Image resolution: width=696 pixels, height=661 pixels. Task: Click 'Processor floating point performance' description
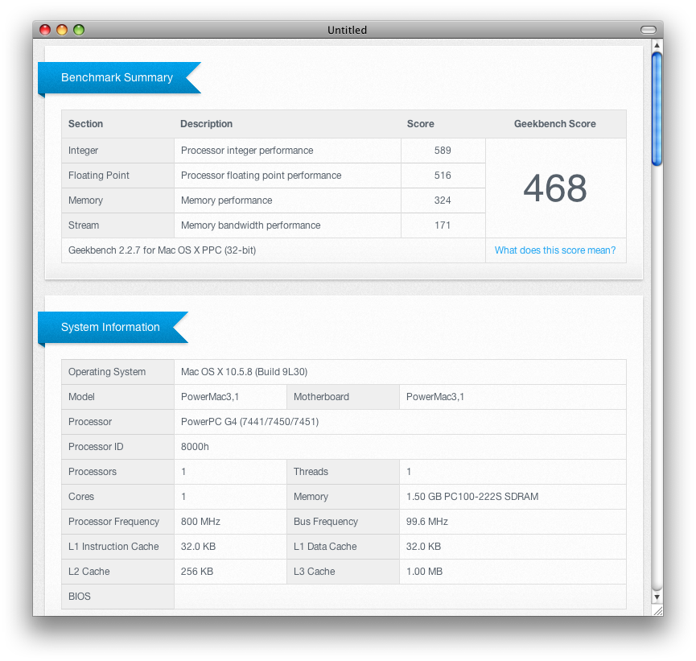(x=261, y=175)
